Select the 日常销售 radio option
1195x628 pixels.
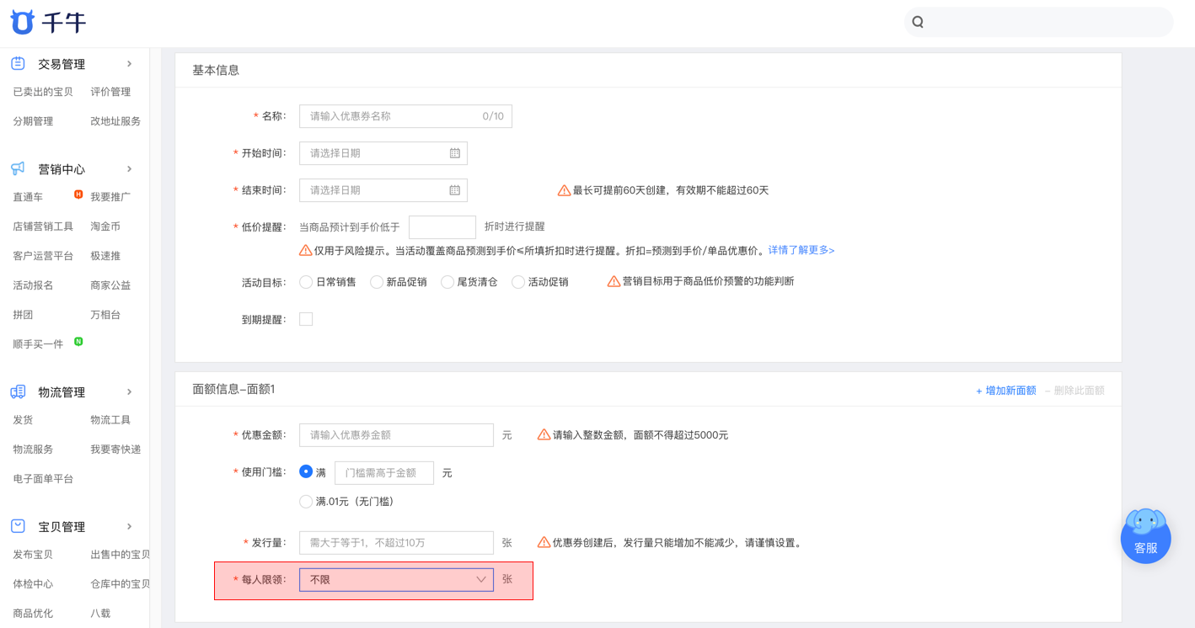pyautogui.click(x=306, y=282)
